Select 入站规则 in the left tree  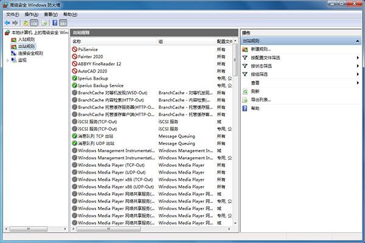26,40
